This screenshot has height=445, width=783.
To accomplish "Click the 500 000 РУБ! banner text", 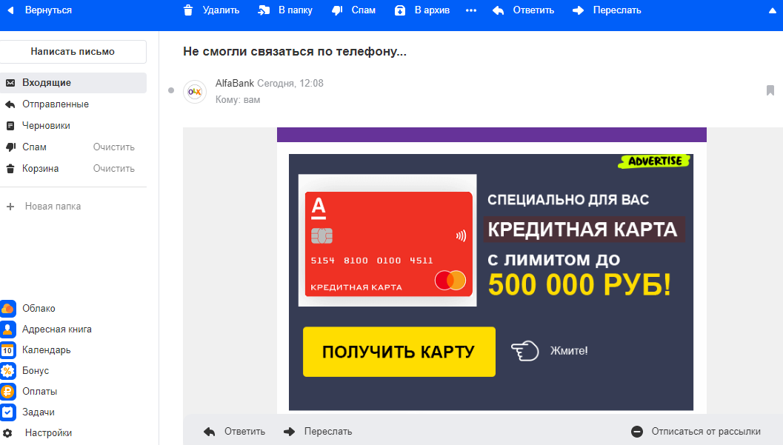I will tap(579, 285).
